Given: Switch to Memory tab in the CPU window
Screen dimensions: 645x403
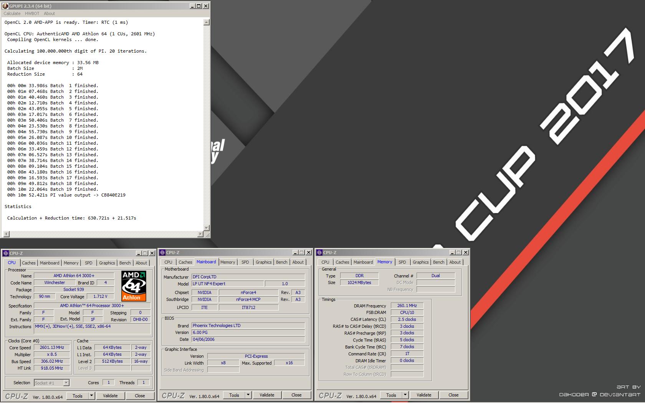Looking at the screenshot, I should [x=71, y=263].
